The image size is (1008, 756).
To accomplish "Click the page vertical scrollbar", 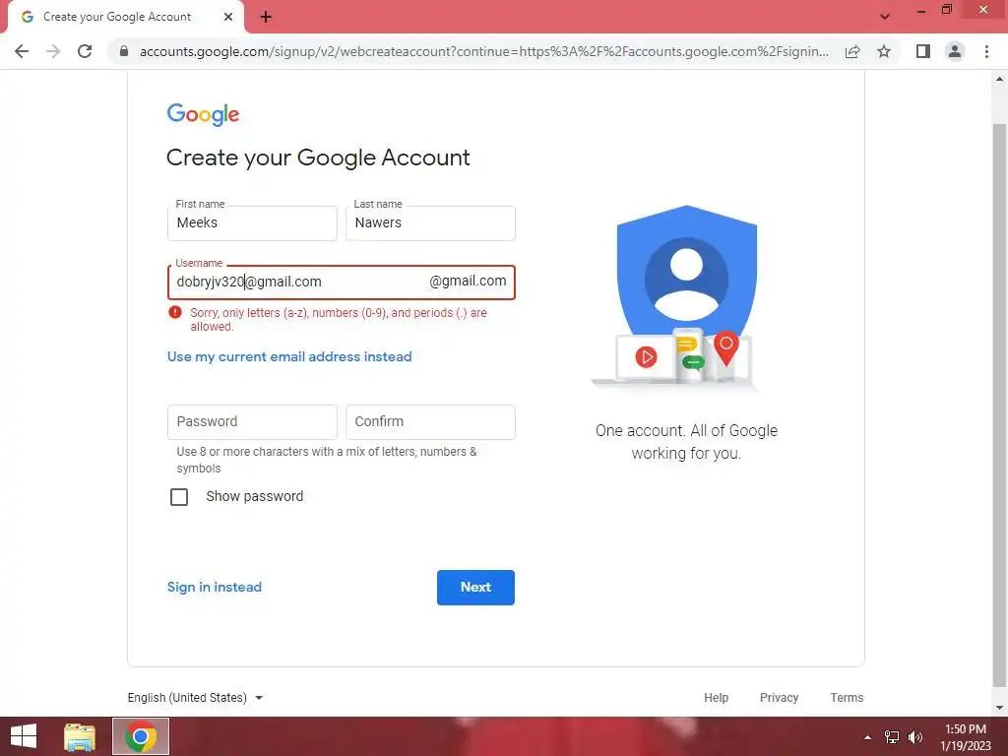I will pos(999,405).
